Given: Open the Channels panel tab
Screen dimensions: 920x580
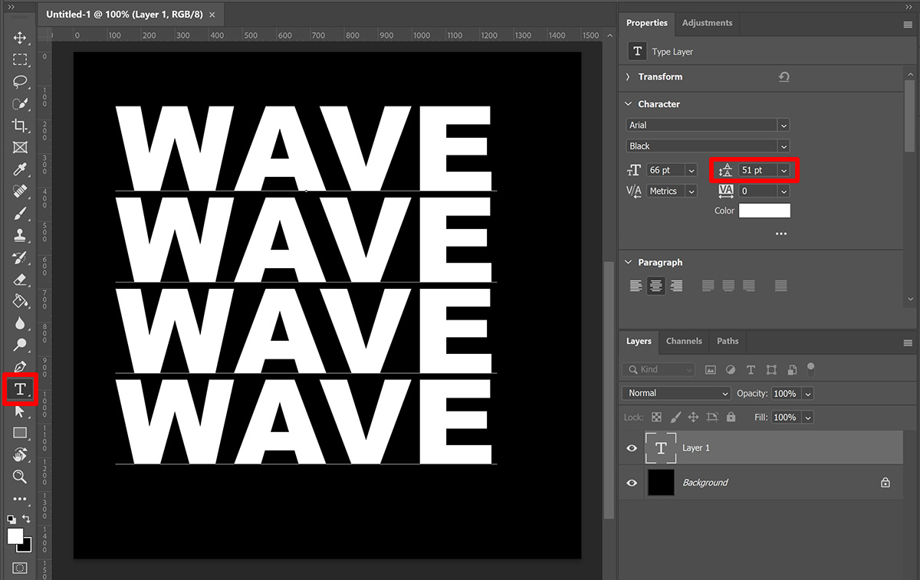Looking at the screenshot, I should 683,341.
